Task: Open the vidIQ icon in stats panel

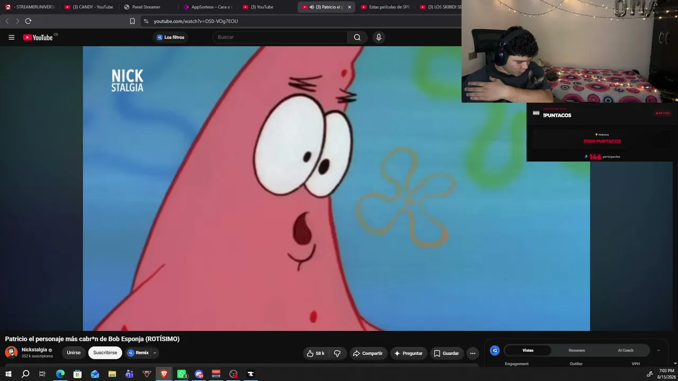Action: pos(495,350)
